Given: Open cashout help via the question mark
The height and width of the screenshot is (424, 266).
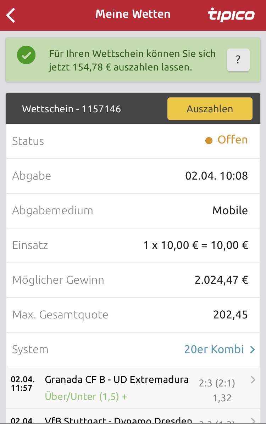Looking at the screenshot, I should pyautogui.click(x=238, y=60).
